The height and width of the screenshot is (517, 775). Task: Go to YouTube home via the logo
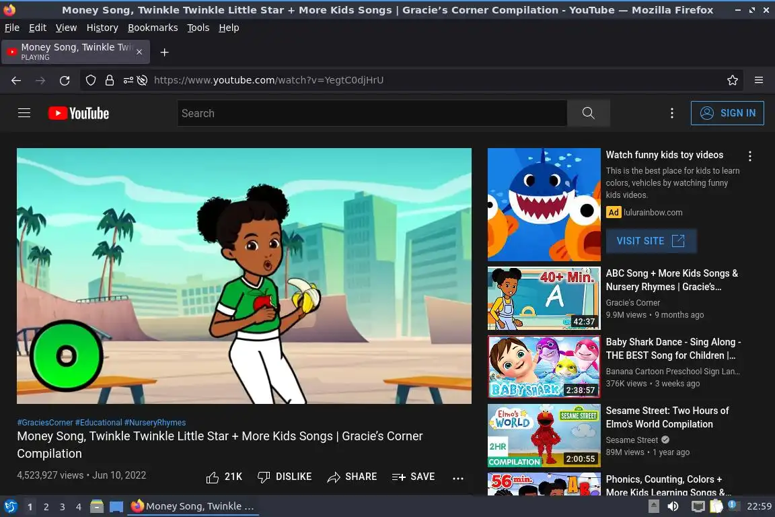[x=79, y=113]
